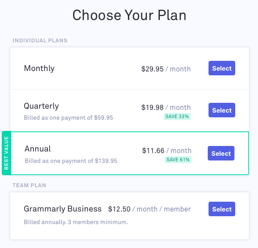
Task: Click the $19.98 / month price
Action: tap(166, 108)
